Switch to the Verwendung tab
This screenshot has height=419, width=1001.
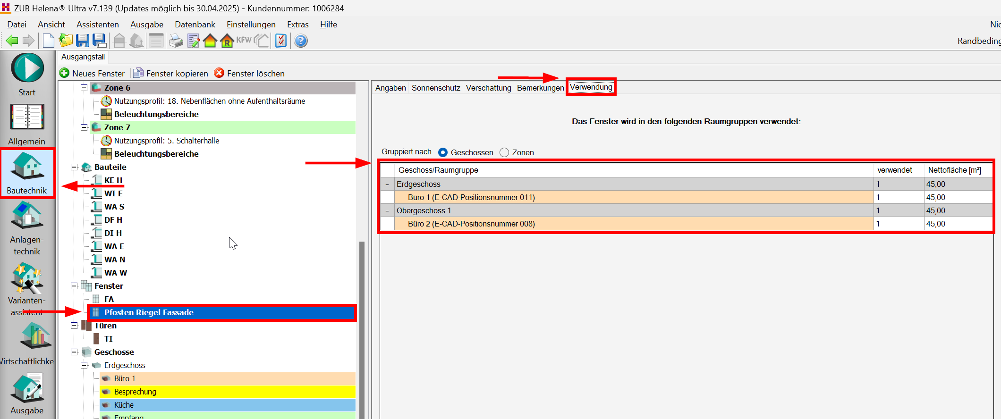591,87
